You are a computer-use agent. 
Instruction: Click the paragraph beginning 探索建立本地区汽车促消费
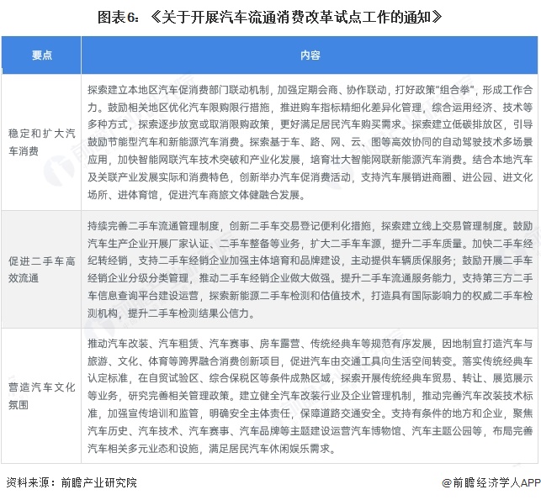(x=310, y=142)
